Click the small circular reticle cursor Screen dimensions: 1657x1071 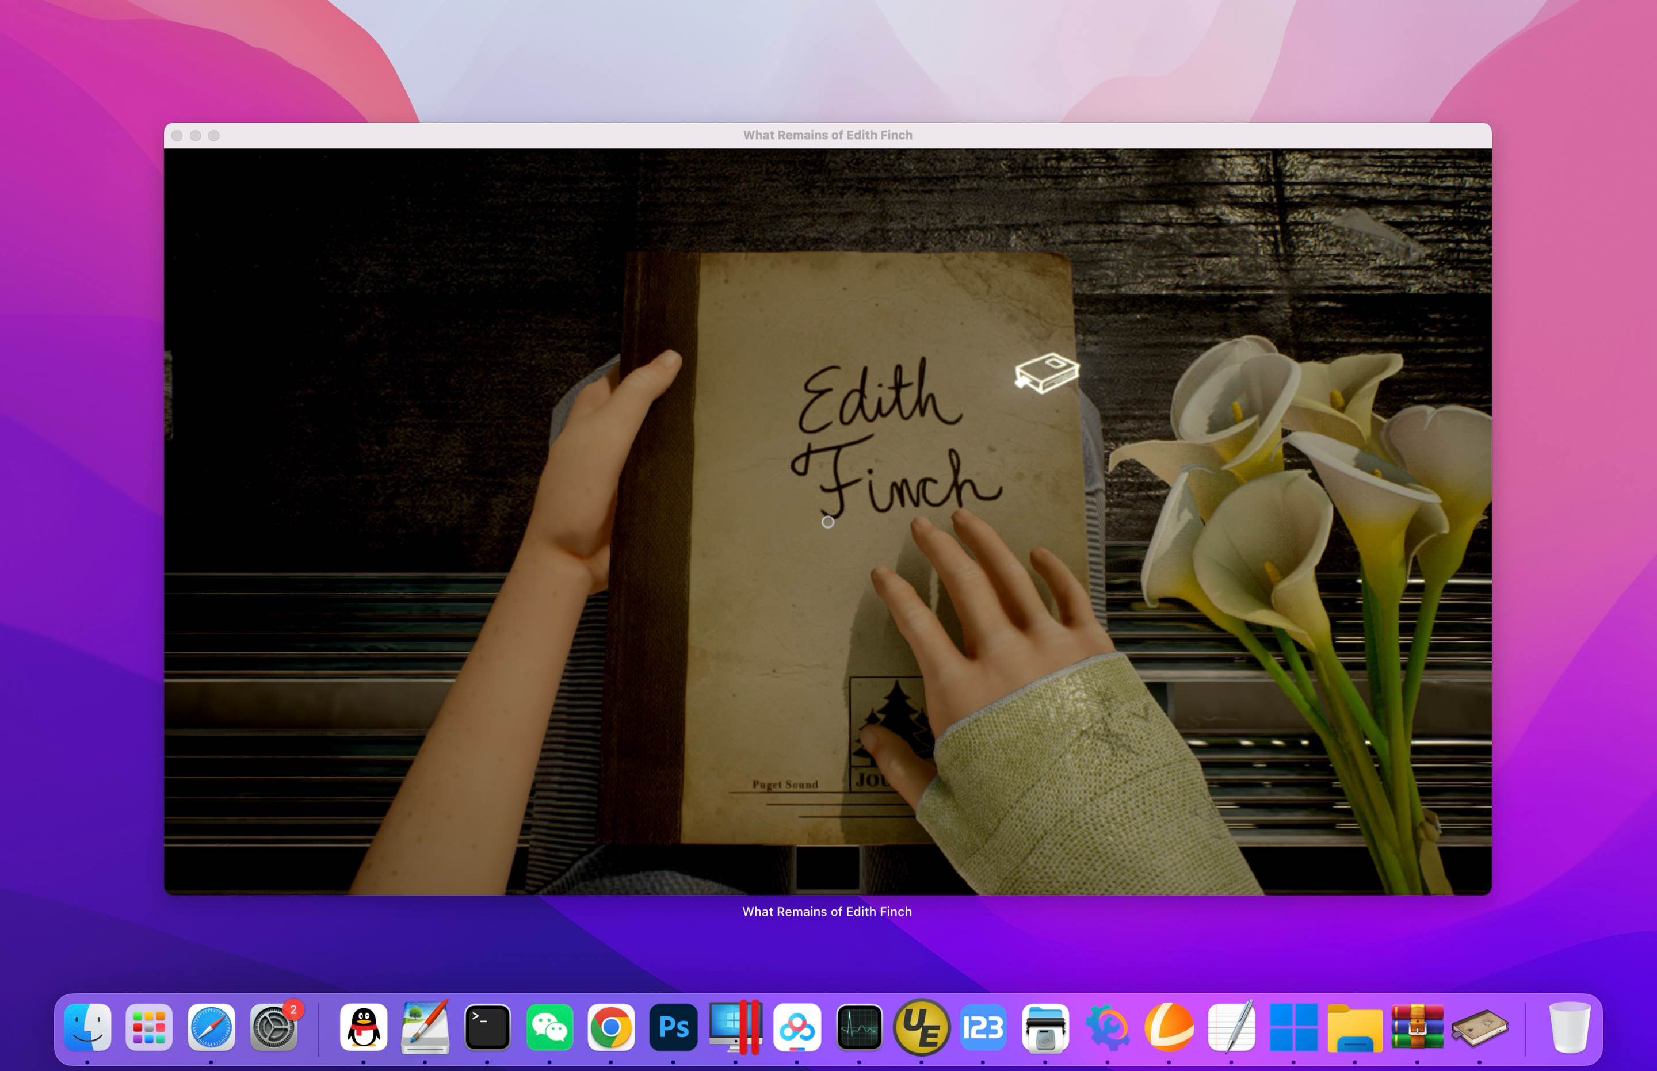click(827, 522)
